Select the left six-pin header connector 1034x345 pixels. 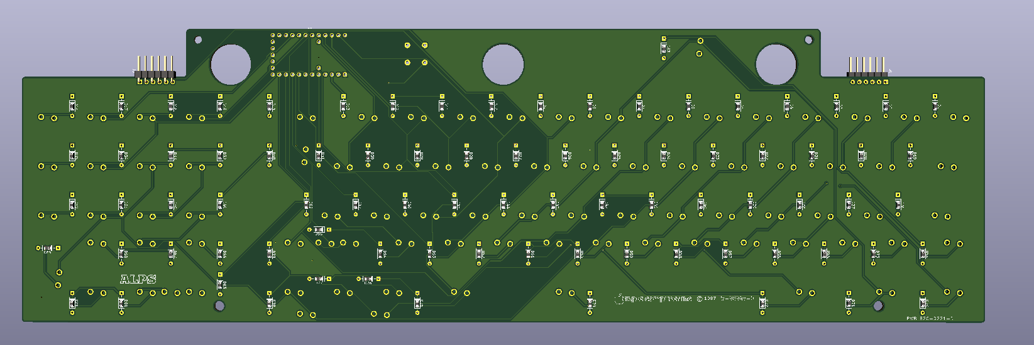click(x=155, y=70)
